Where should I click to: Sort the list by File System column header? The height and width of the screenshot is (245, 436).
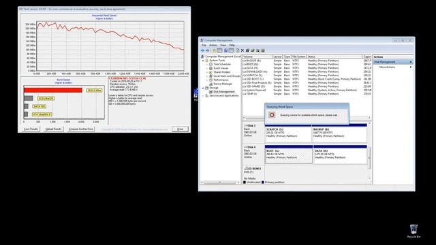click(298, 56)
